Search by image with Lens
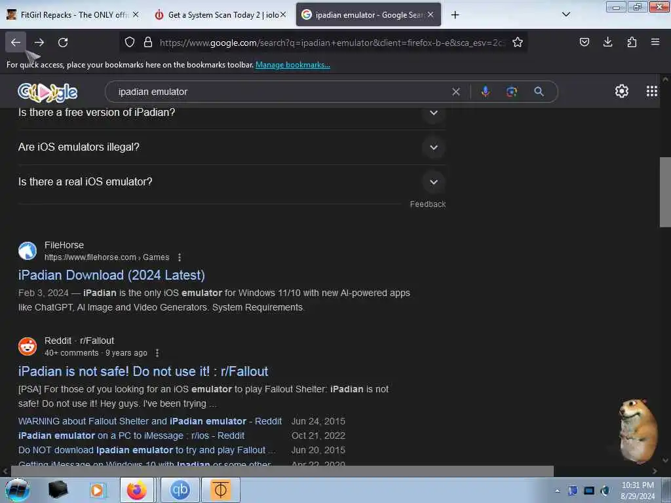 click(x=512, y=92)
